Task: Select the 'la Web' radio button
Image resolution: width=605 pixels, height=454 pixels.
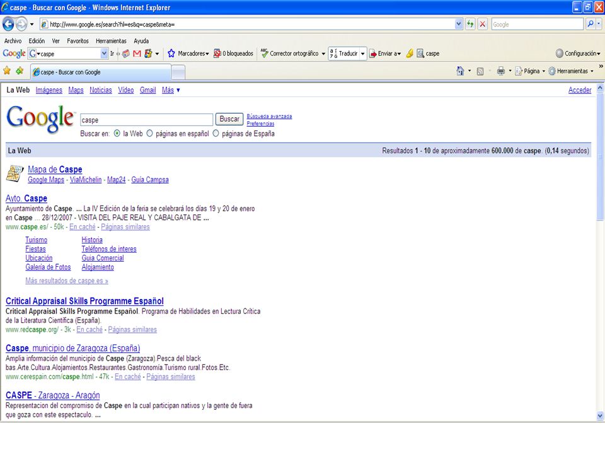Action: pyautogui.click(x=117, y=134)
